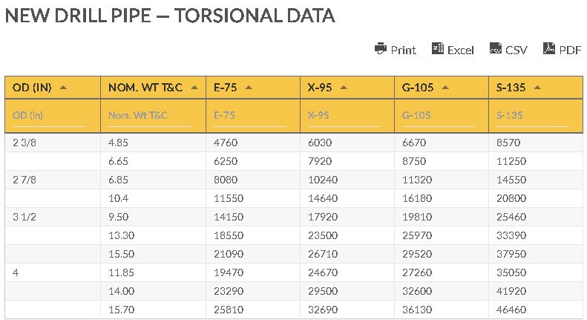Viewport: 587px width, 320px height.
Task: Focus the Nom. Wt T&C filter field
Action: (149, 116)
